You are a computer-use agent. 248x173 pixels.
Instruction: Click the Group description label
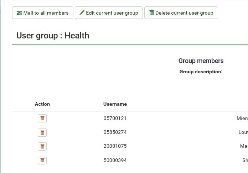click(x=201, y=72)
